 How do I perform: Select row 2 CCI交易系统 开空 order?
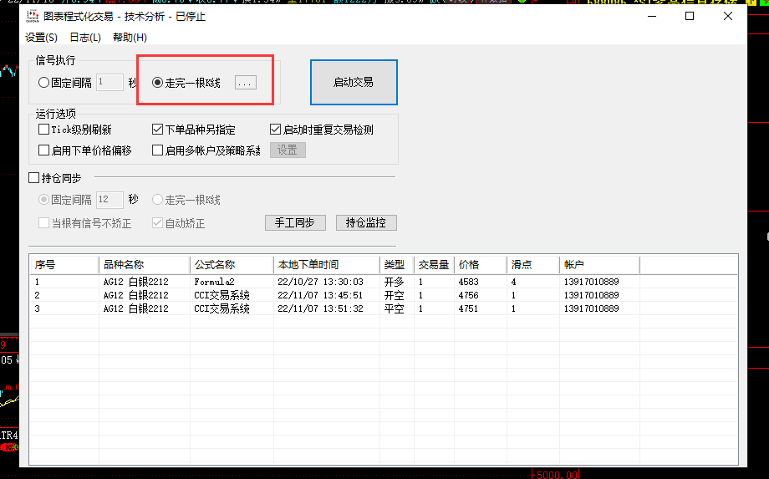click(222, 295)
